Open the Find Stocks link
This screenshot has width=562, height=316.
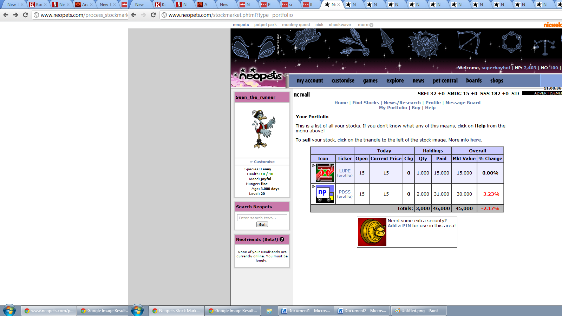pos(366,103)
